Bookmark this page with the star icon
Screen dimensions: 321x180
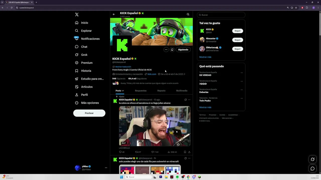[x=296, y=8]
